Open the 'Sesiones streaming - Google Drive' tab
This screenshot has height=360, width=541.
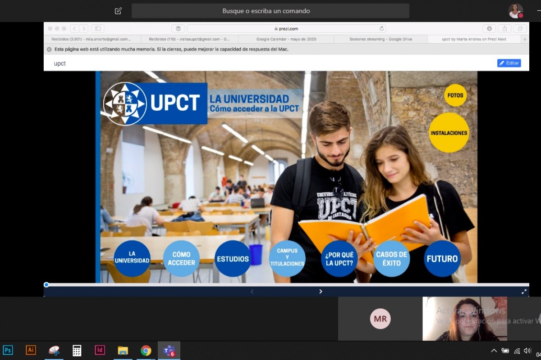click(x=381, y=39)
